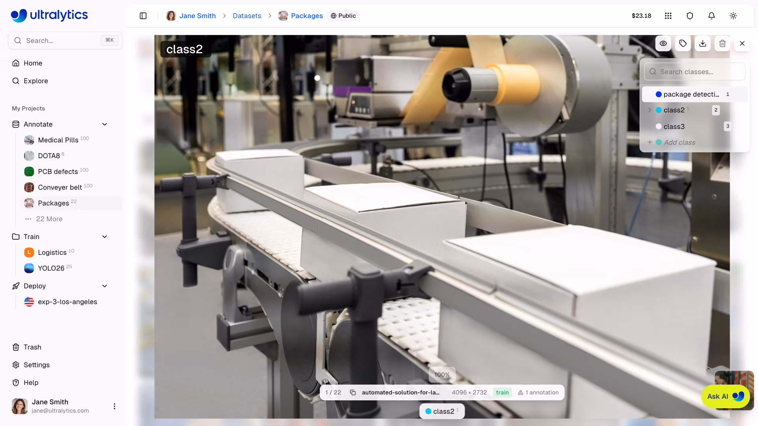Open Ask AI assistant
Image resolution: width=758 pixels, height=426 pixels.
(726, 396)
